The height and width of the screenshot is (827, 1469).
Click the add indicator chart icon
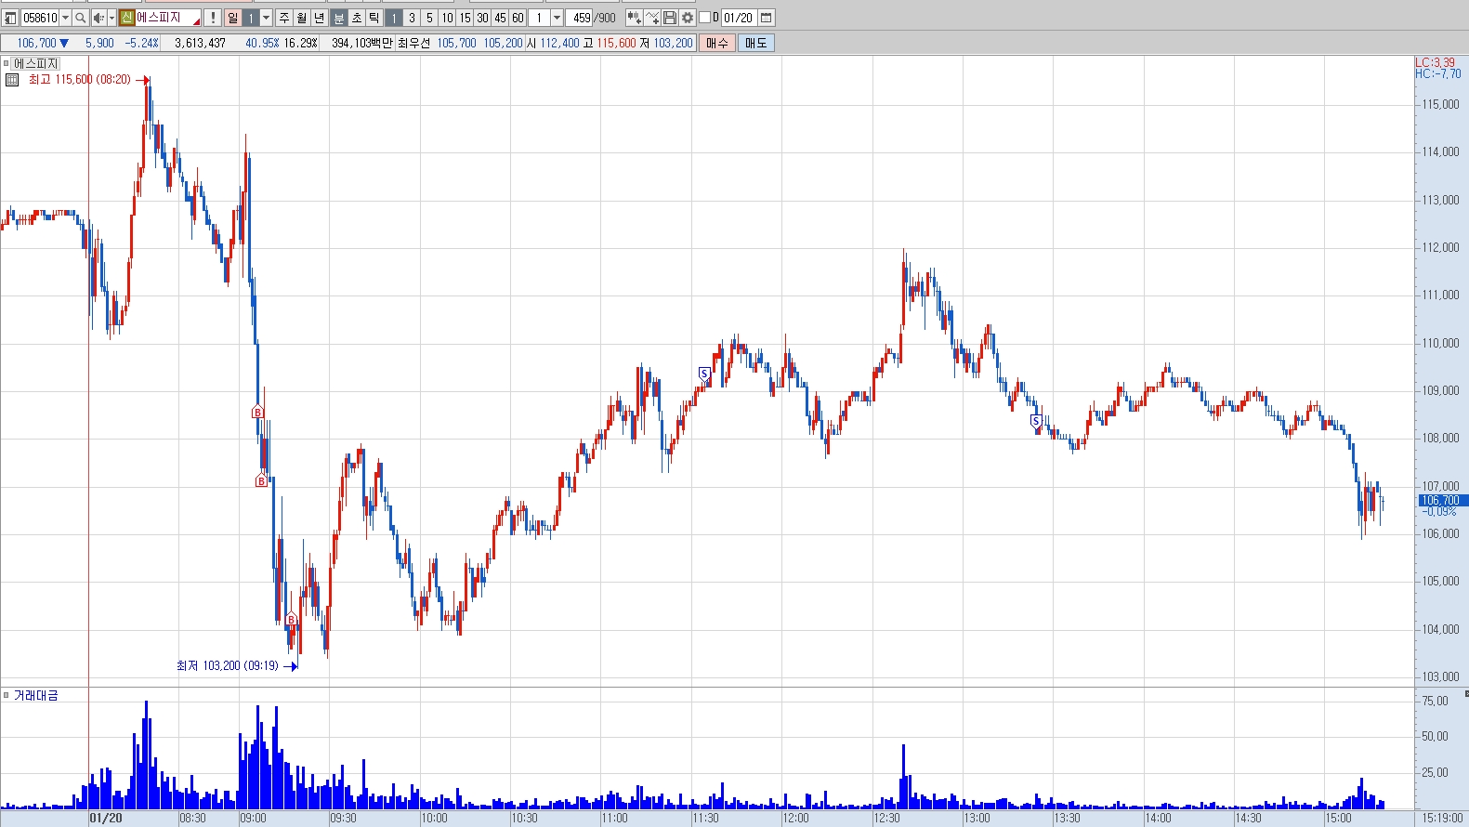click(x=635, y=18)
